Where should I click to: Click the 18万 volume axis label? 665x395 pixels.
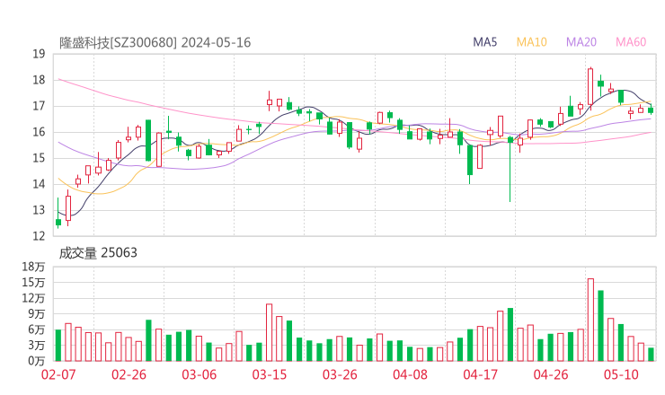coord(33,267)
